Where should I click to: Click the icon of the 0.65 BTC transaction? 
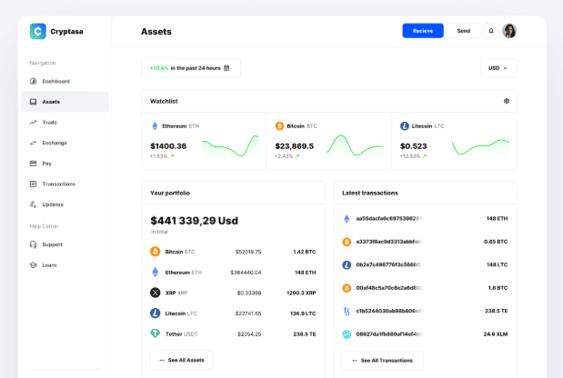click(347, 242)
